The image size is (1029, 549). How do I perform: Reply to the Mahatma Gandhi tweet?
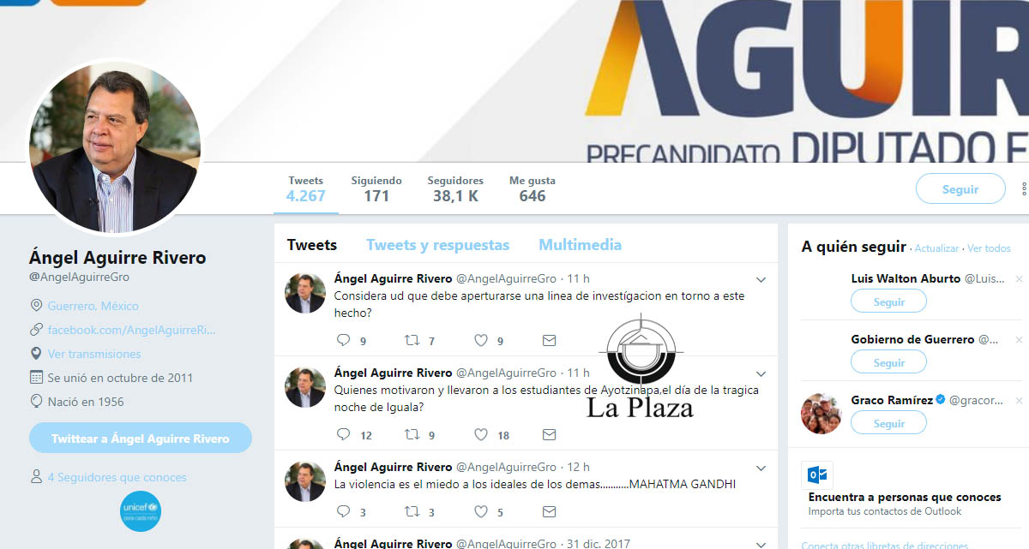344,511
